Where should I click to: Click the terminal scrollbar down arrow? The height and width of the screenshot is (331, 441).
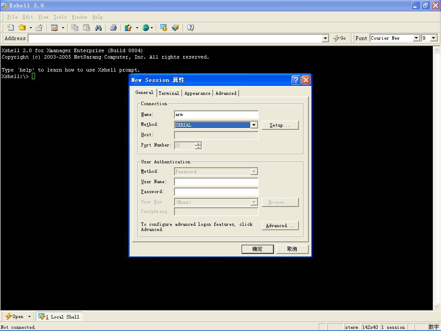[x=437, y=306]
